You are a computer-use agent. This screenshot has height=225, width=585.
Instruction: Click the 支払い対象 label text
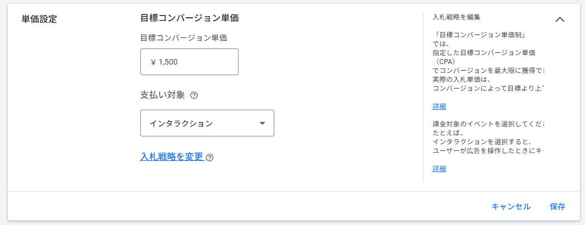point(162,95)
